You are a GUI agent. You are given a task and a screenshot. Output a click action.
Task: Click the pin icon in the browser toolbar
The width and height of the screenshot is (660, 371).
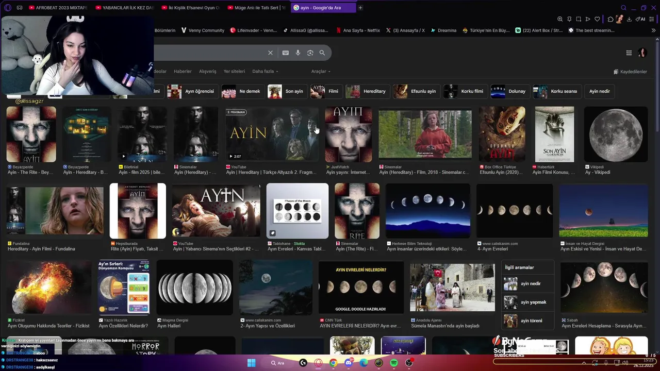(569, 19)
